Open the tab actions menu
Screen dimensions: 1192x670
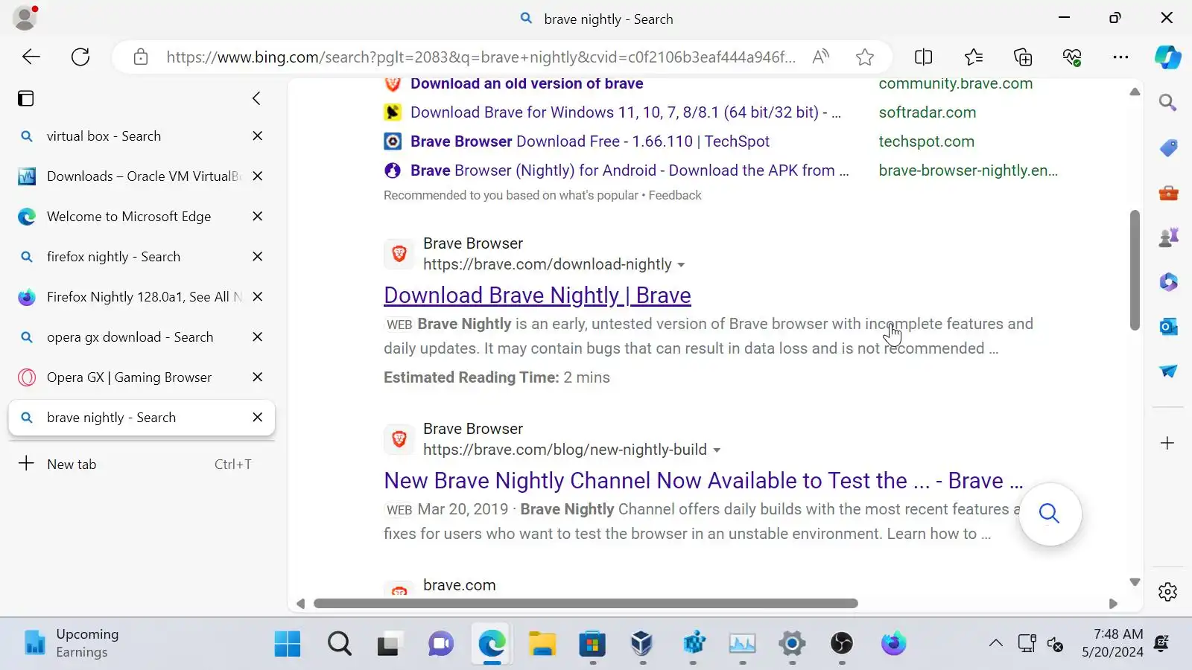[26, 98]
